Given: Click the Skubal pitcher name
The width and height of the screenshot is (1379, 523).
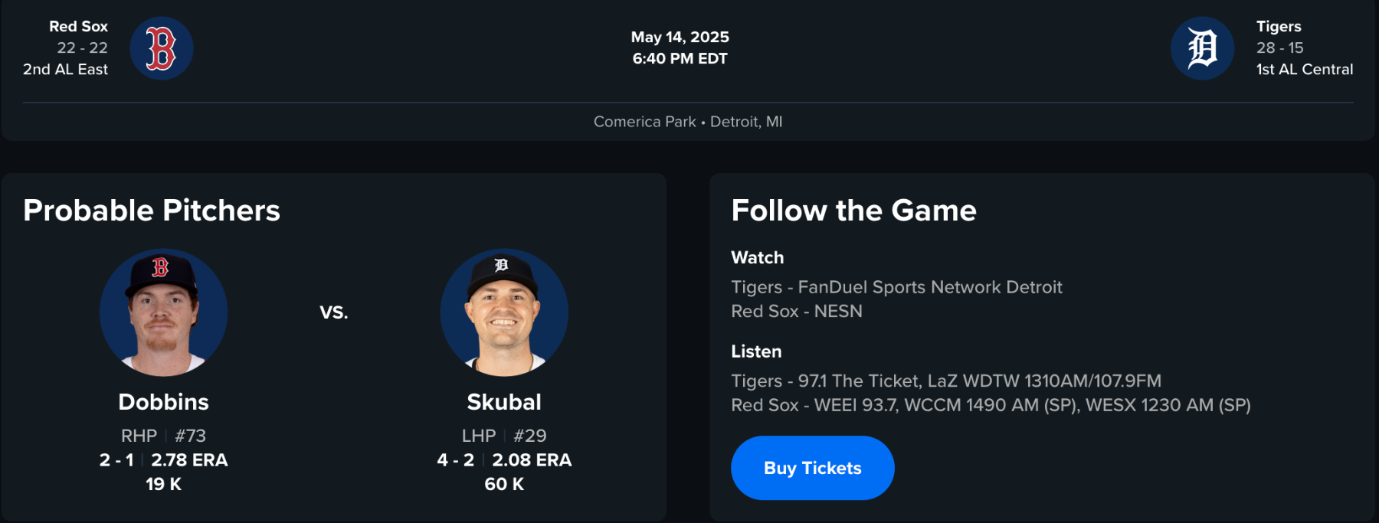Looking at the screenshot, I should [x=504, y=402].
